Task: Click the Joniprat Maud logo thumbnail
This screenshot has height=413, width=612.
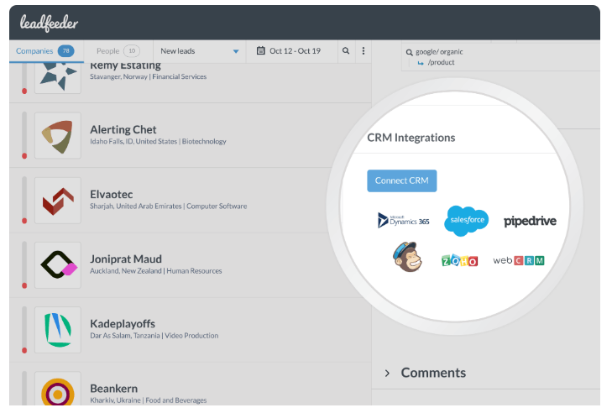Action: click(x=58, y=265)
